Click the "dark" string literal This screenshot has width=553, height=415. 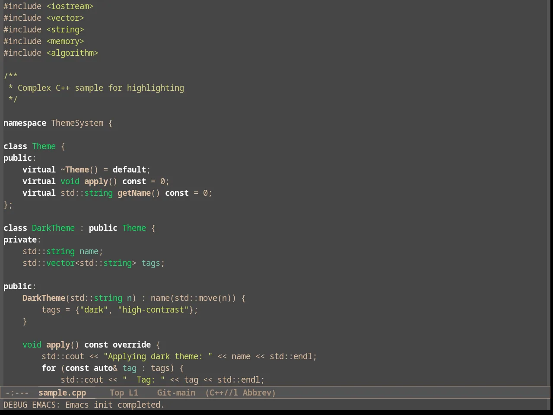click(x=94, y=310)
